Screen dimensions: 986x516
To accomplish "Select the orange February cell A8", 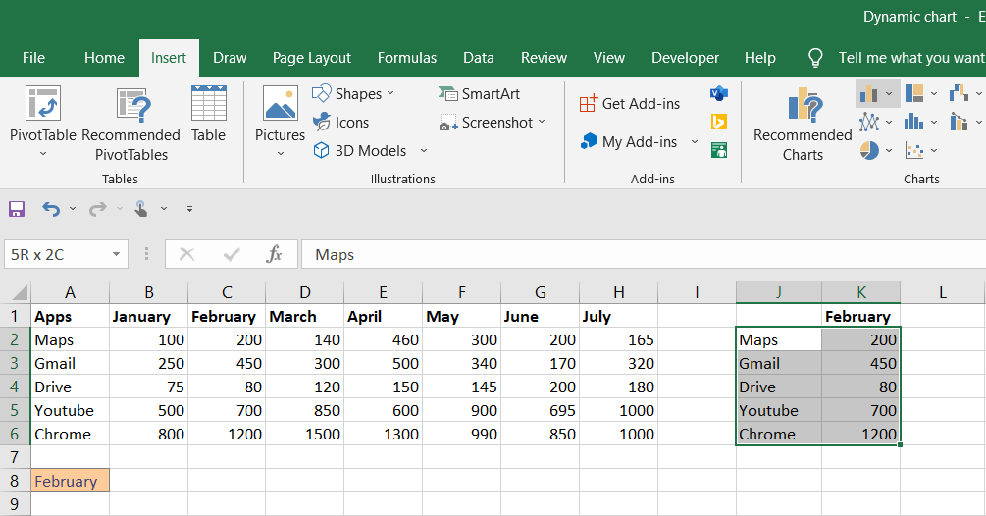I will (x=70, y=481).
